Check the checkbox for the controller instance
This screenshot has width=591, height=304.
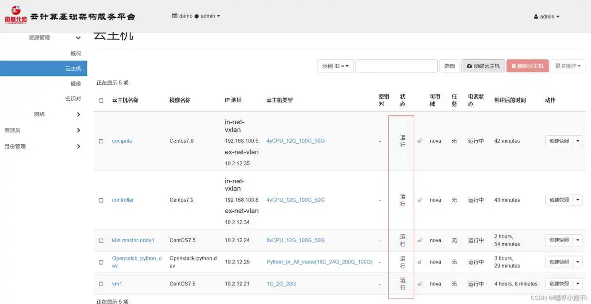(x=100, y=200)
